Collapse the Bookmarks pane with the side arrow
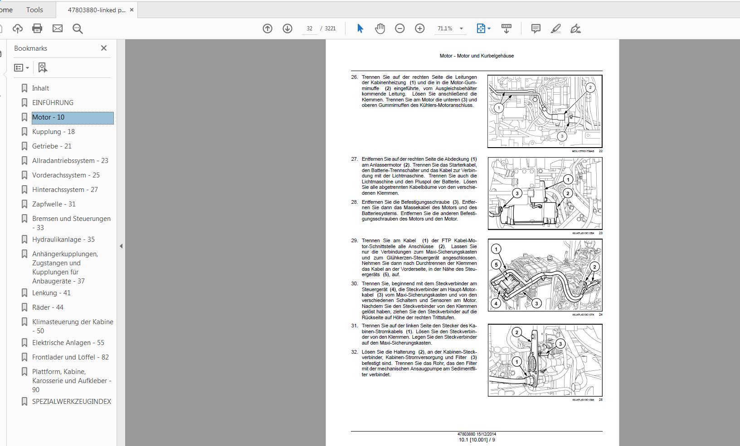740x446 pixels. (121, 246)
